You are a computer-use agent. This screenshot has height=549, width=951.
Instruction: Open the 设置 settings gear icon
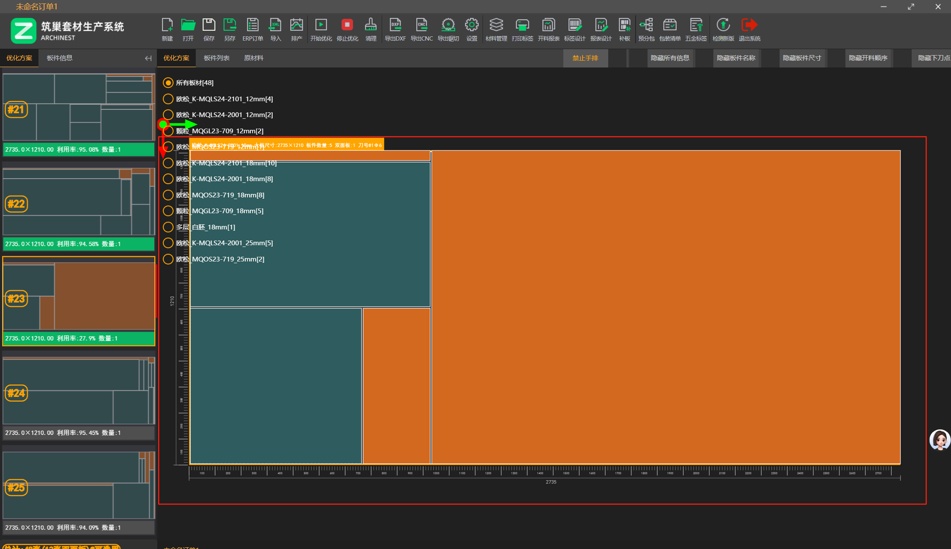tap(471, 29)
